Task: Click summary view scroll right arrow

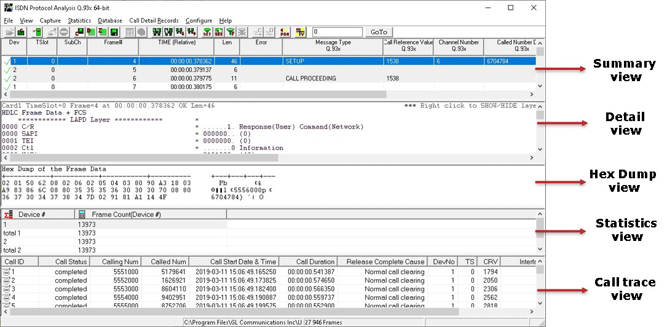Action: point(532,95)
